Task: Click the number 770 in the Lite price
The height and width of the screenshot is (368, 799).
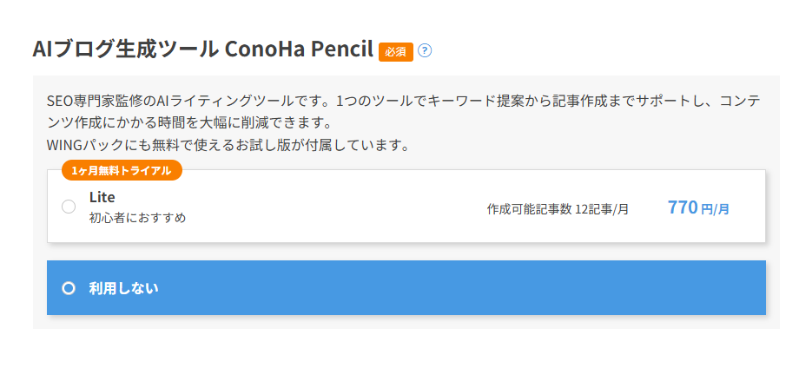Action: pos(683,207)
